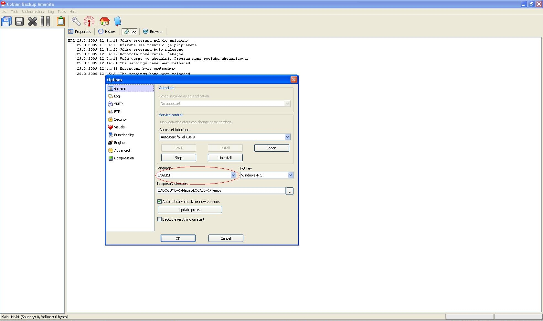Screen dimensions: 543x321
Task: Select Compression in the Options sidebar
Action: pos(130,158)
